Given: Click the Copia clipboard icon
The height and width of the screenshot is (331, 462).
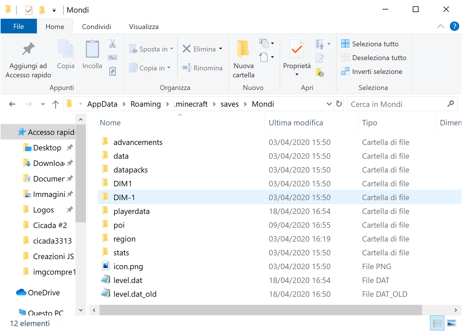Looking at the screenshot, I should tap(66, 49).
